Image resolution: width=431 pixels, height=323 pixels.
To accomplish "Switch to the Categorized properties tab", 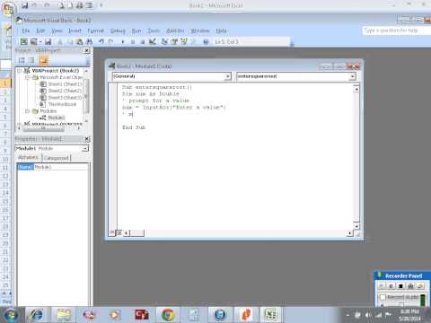I will coord(56,158).
